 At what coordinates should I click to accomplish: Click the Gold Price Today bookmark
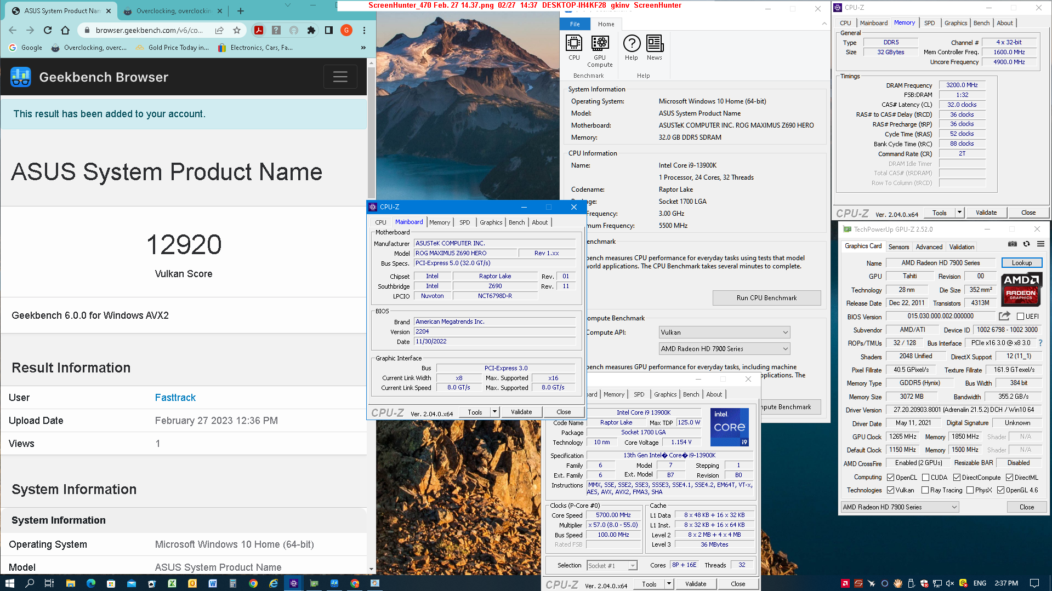pyautogui.click(x=173, y=48)
